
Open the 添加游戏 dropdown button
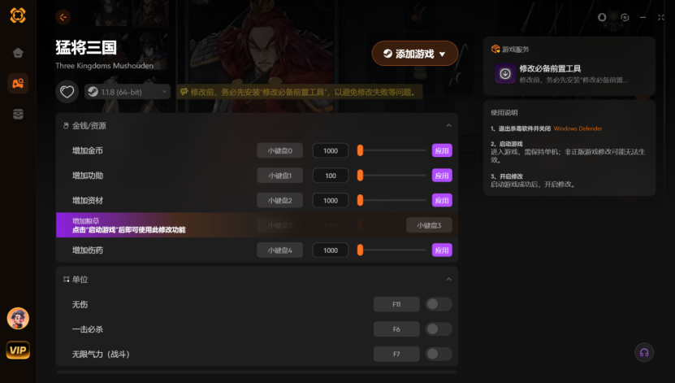point(415,54)
